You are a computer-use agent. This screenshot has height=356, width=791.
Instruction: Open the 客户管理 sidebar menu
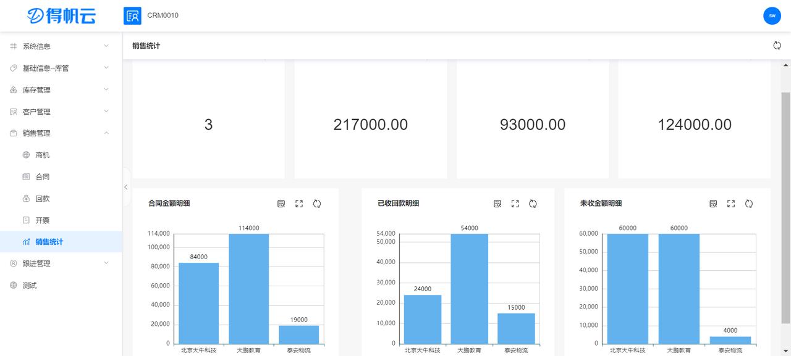pos(37,111)
